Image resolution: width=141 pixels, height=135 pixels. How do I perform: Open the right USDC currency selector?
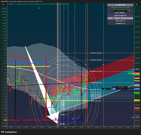coord(137,4)
